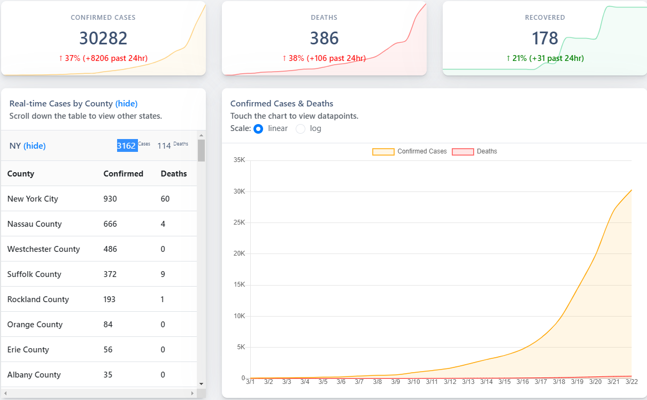Click the 386 deaths total
The height and width of the screenshot is (400, 647).
click(x=324, y=38)
